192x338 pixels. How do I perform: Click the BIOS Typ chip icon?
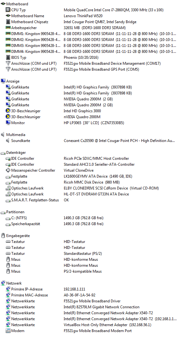pos(8,57)
